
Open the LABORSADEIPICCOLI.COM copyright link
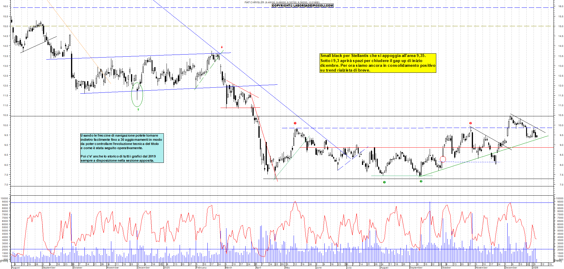pos(302,5)
